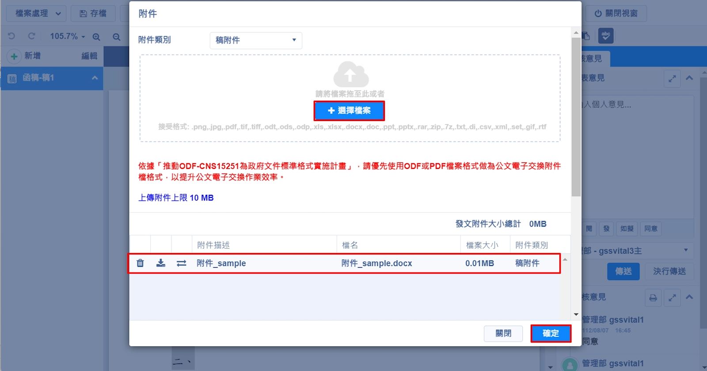Viewport: 707px width, 371px height.
Task: Click the cloud upload icon
Action: (350, 74)
